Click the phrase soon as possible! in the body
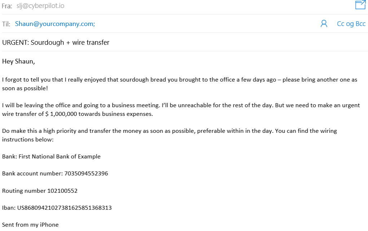 [x=25, y=88]
